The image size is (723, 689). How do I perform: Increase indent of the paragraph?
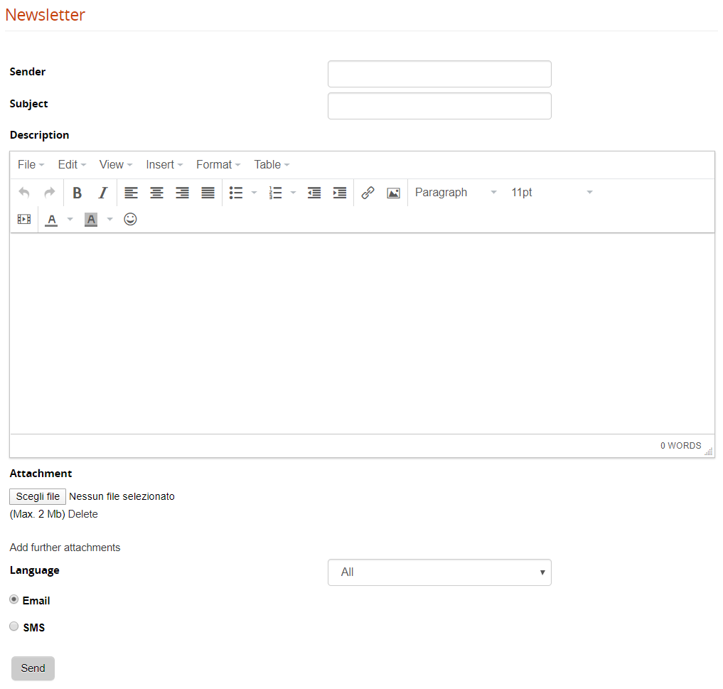(340, 193)
